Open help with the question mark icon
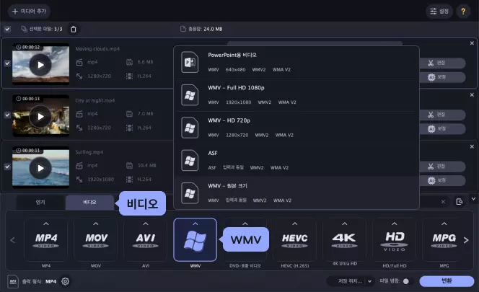 pyautogui.click(x=463, y=12)
